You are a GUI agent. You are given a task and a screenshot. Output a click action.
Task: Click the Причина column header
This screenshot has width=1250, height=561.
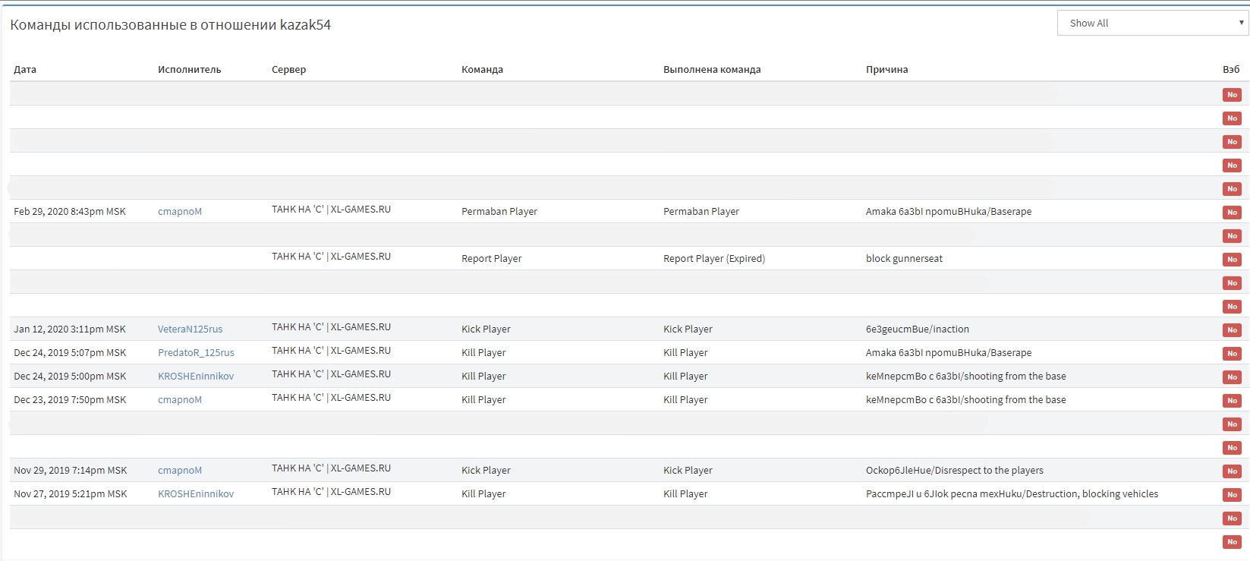tap(886, 69)
